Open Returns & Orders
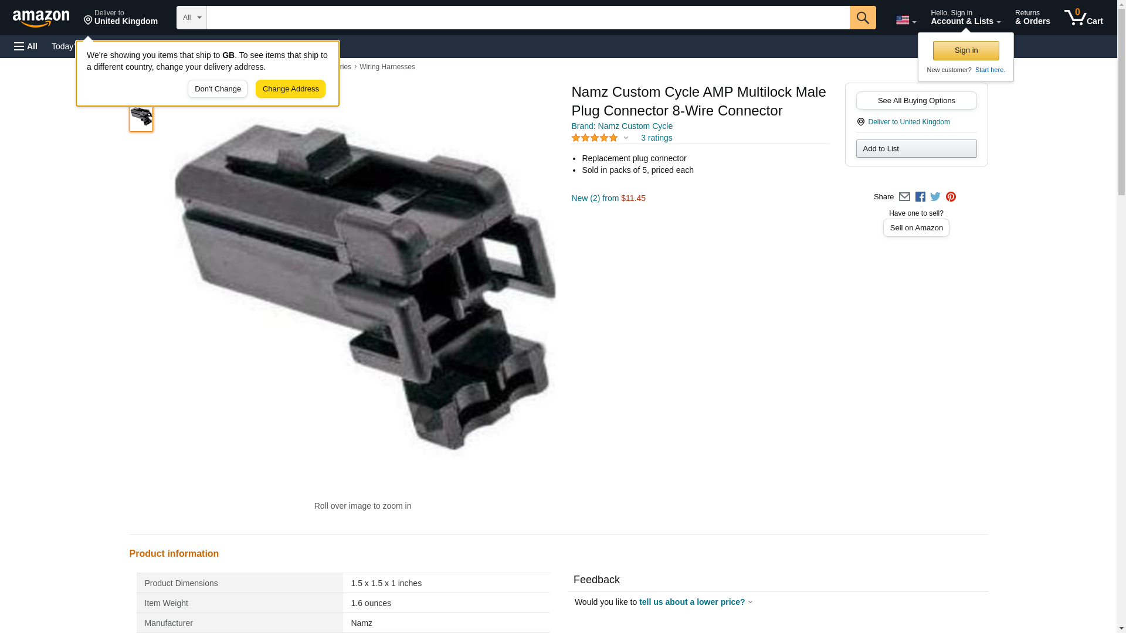Screen dimensions: 1126x633 pyautogui.click(x=1032, y=18)
